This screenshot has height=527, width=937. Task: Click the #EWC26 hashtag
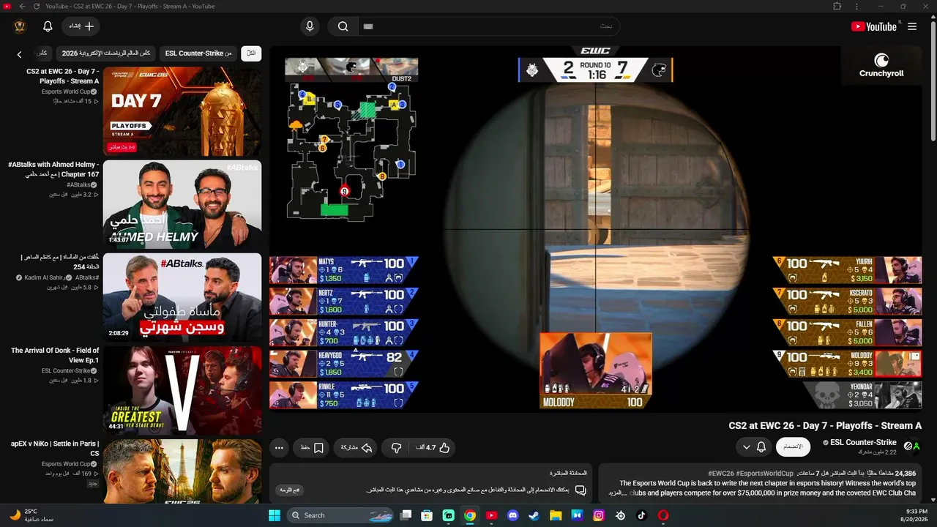pyautogui.click(x=720, y=474)
